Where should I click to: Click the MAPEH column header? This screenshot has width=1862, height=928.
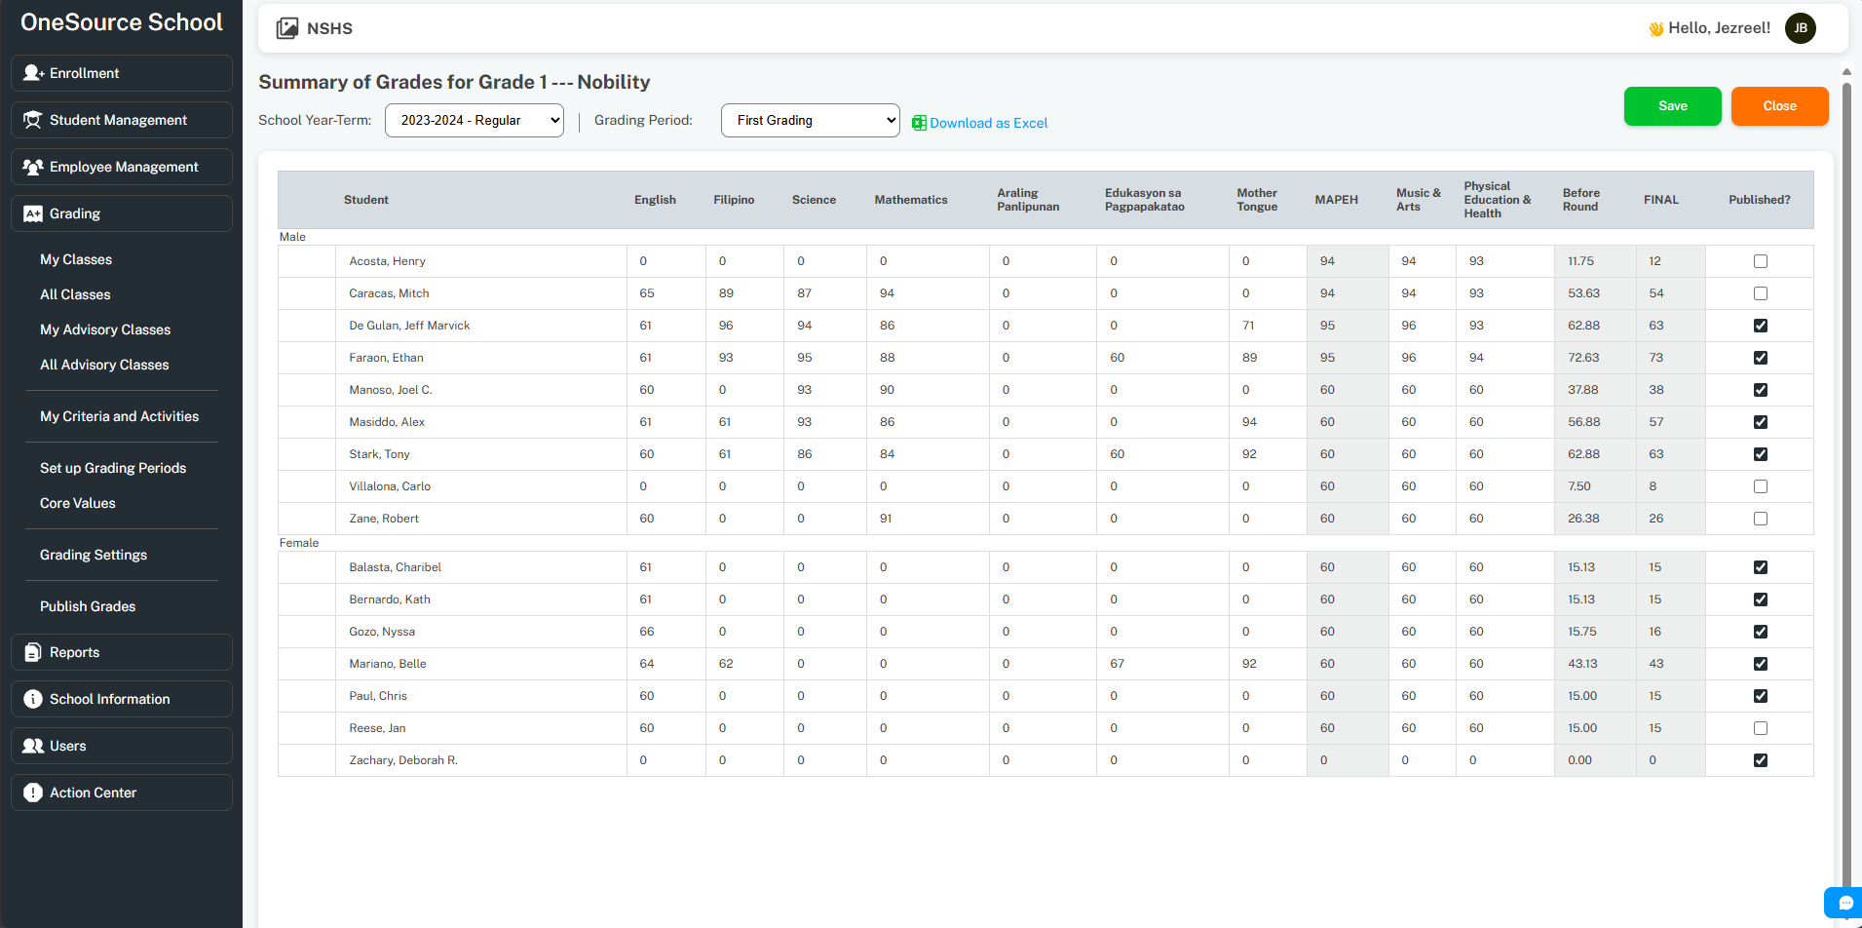(1337, 200)
